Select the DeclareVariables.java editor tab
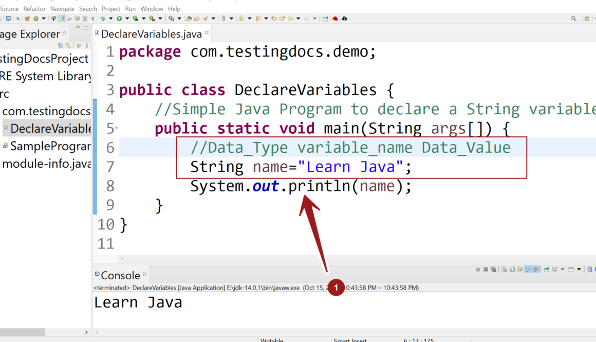The height and width of the screenshot is (342, 596). tap(150, 34)
